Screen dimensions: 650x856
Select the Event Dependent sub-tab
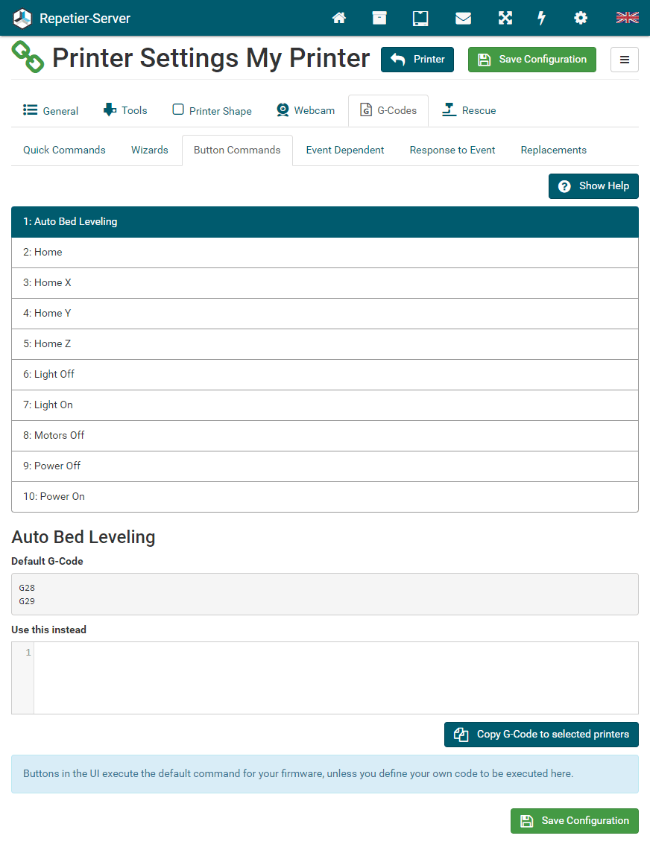tap(345, 150)
